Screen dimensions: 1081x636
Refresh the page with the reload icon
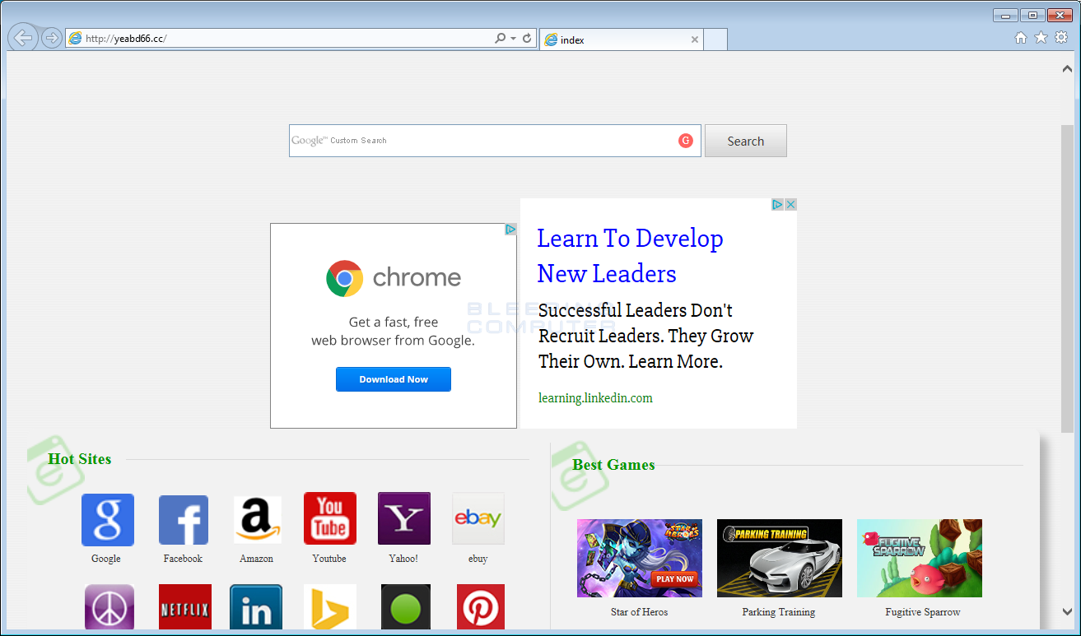coord(527,39)
